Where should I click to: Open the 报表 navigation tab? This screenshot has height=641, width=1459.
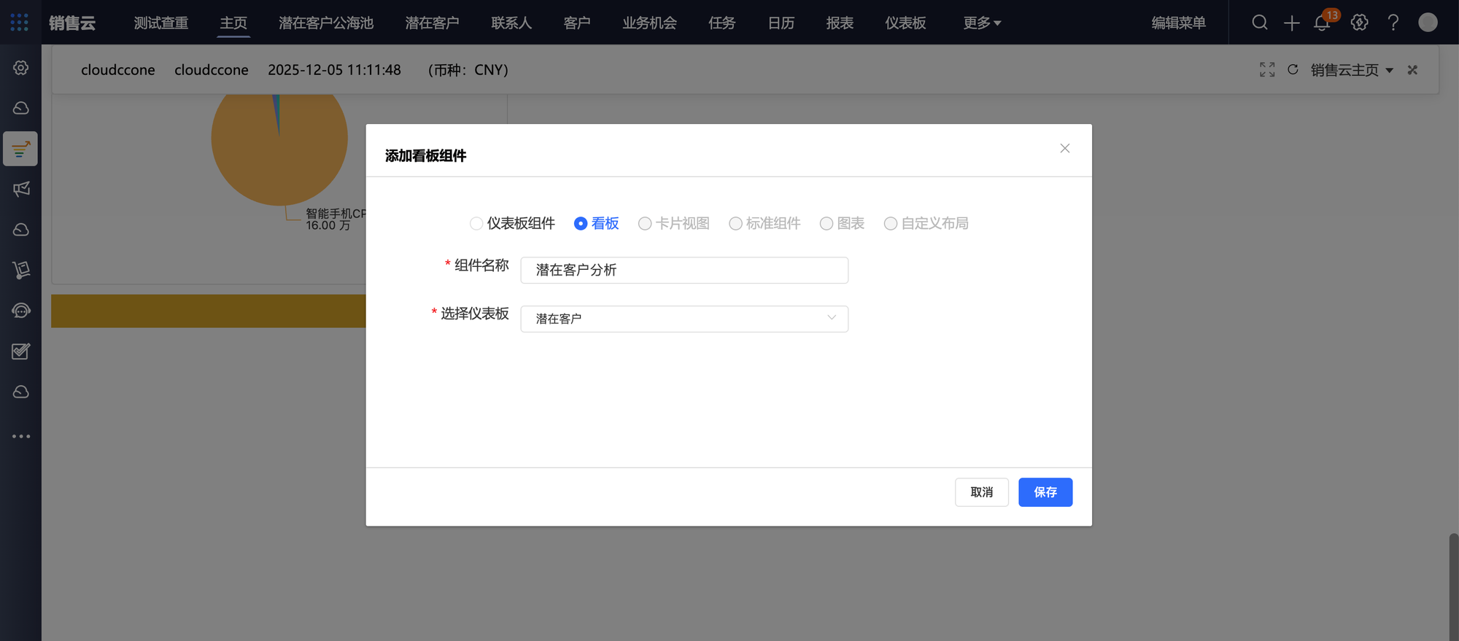[x=839, y=23]
